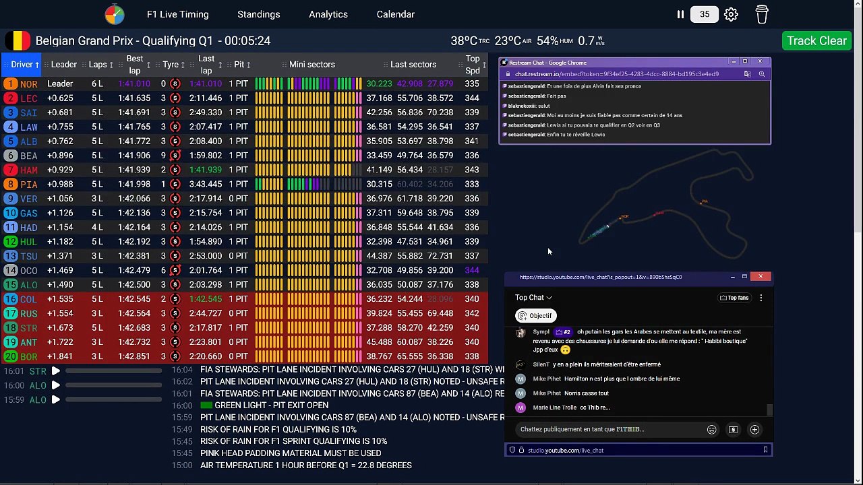
Task: Click the plus icon beside chat input
Action: click(x=754, y=430)
